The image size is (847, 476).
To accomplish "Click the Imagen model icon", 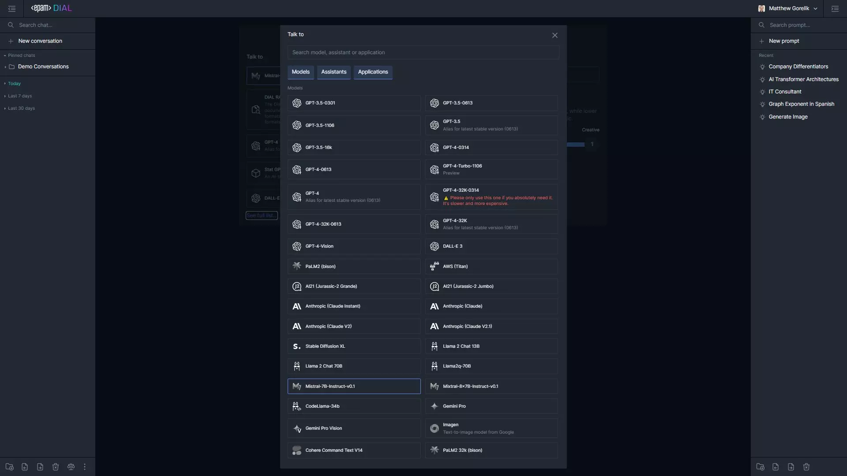I will (435, 428).
